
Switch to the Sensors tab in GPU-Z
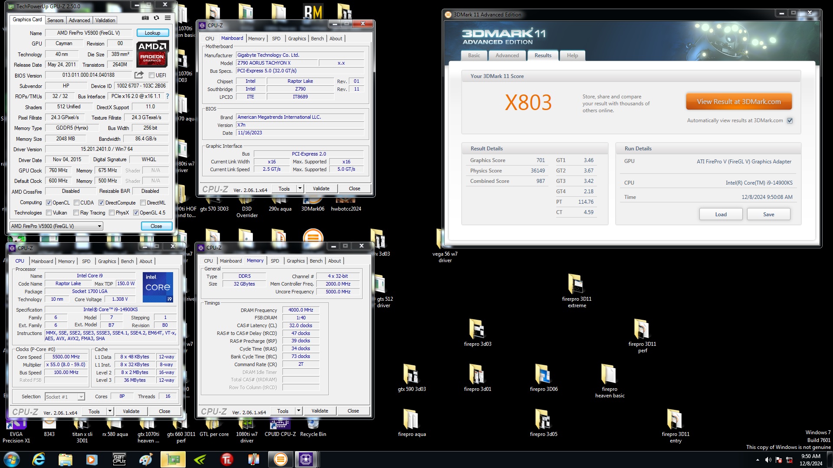coord(55,20)
